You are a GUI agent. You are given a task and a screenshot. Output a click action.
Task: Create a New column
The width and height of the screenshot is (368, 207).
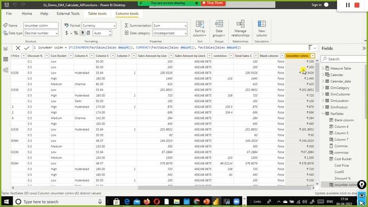point(262,28)
